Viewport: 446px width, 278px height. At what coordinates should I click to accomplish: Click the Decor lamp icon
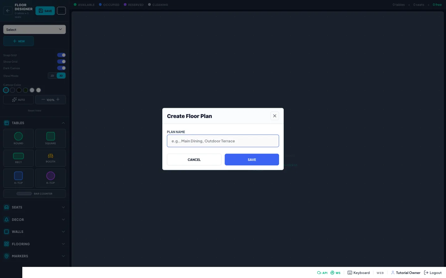pos(7,220)
